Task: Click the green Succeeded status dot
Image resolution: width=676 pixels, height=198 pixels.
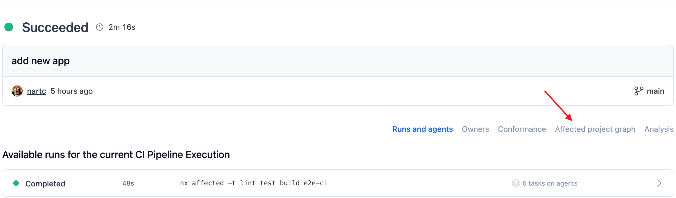Action: coord(9,27)
